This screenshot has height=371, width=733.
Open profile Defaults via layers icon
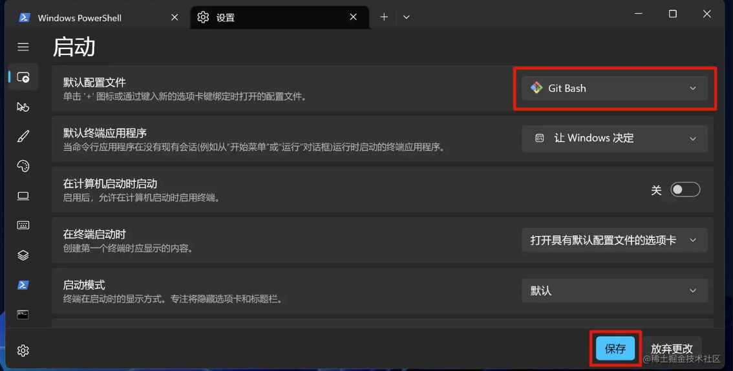(x=23, y=255)
